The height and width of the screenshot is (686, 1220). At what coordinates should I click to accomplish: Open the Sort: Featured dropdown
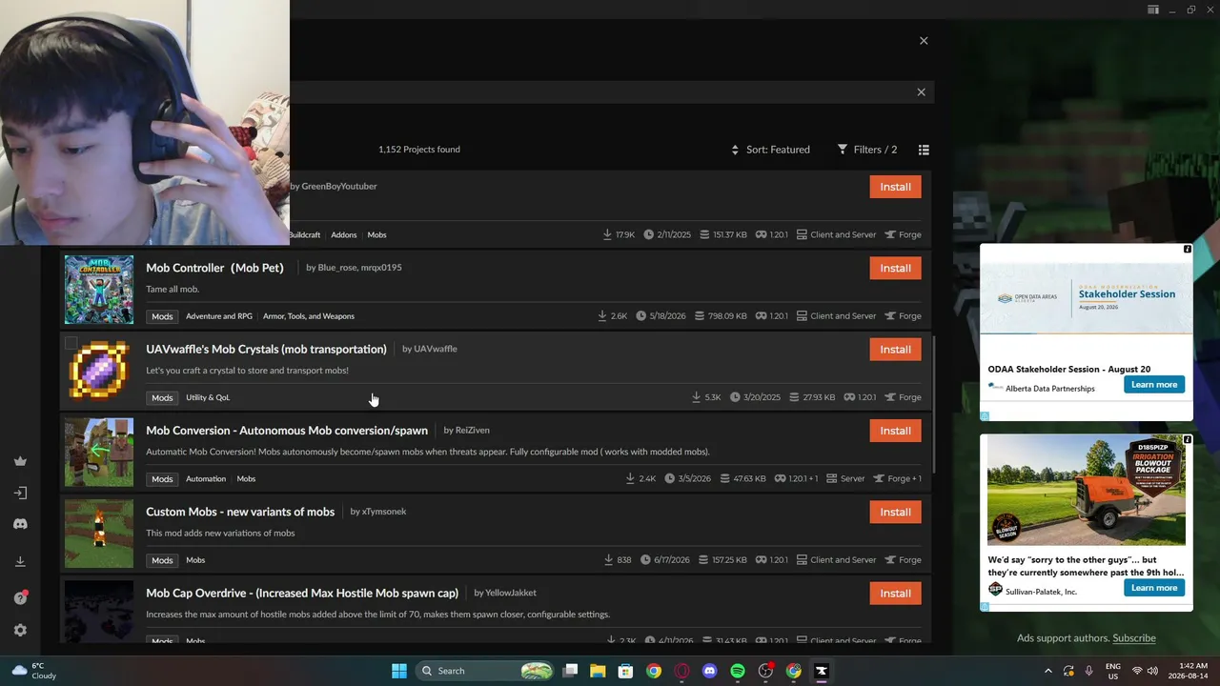click(770, 150)
